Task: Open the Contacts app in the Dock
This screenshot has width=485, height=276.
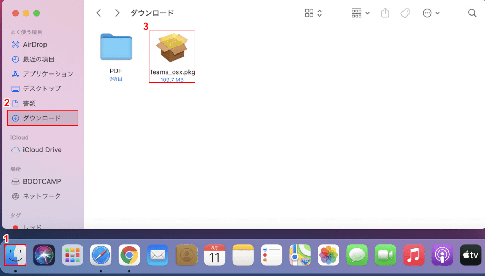Action: 186,255
